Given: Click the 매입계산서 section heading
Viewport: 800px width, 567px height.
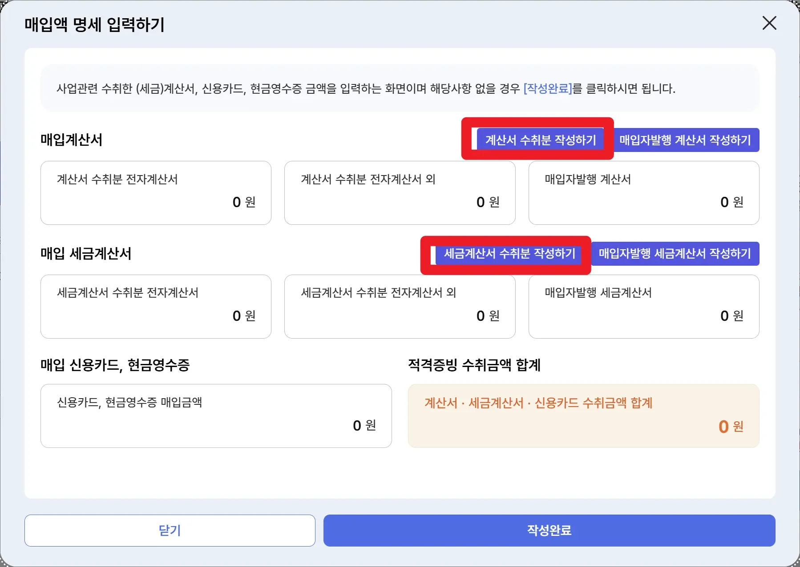Looking at the screenshot, I should click(x=72, y=140).
